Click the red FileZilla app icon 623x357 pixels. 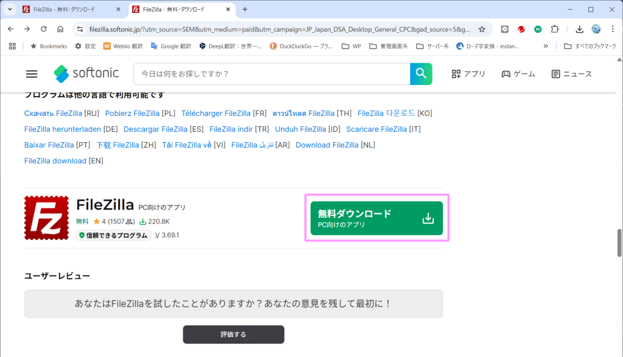coord(46,218)
